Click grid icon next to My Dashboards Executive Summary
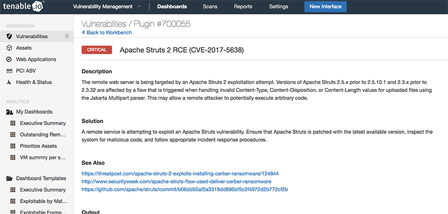The width and height of the screenshot is (448, 214). click(12, 123)
